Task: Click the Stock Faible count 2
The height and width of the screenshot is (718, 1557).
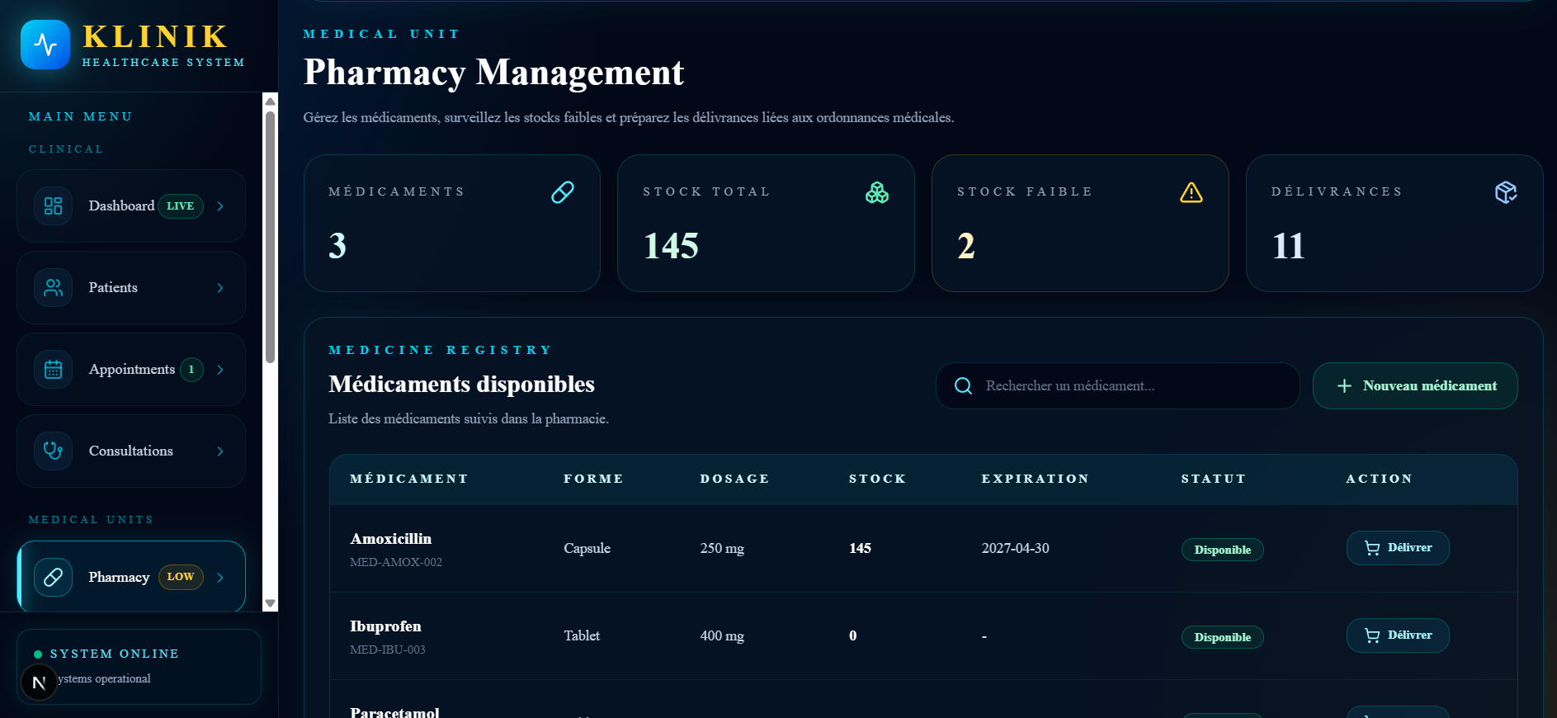Action: tap(966, 246)
